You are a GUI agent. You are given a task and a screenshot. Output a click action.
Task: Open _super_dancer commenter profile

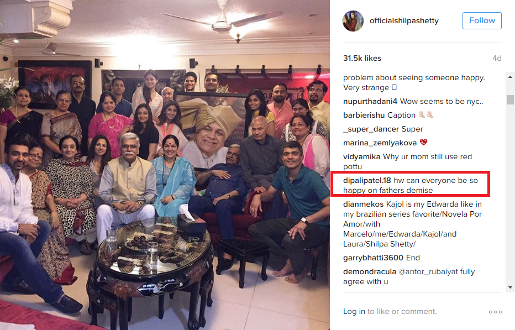(x=371, y=129)
